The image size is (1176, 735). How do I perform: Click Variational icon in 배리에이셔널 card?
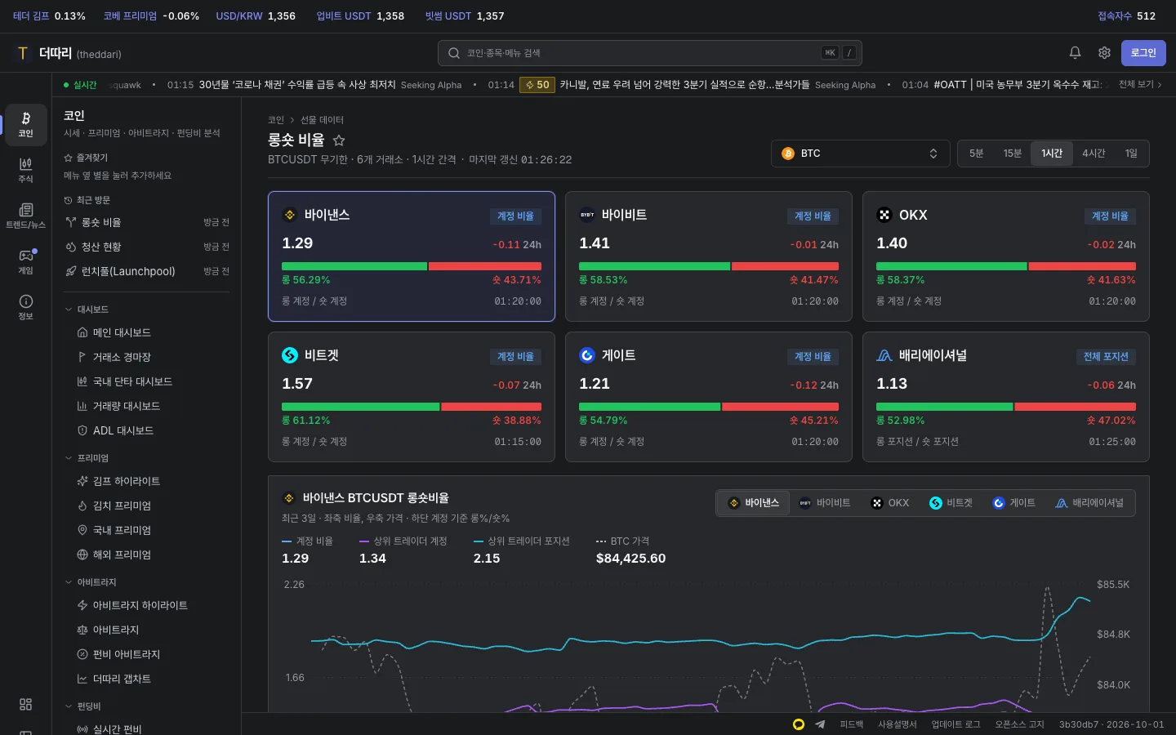[x=884, y=355]
